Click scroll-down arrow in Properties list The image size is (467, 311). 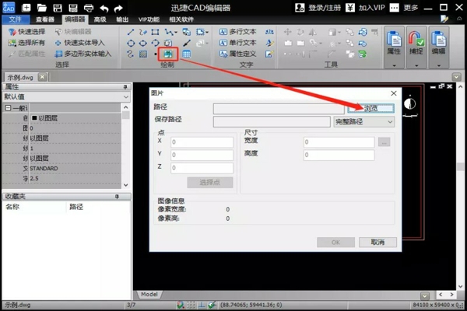(125, 185)
